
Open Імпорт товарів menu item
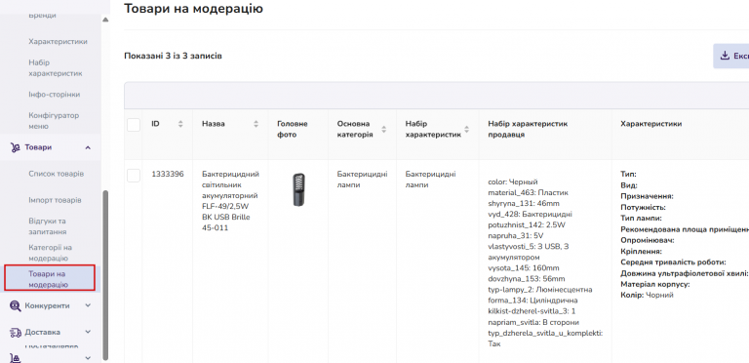pos(55,200)
